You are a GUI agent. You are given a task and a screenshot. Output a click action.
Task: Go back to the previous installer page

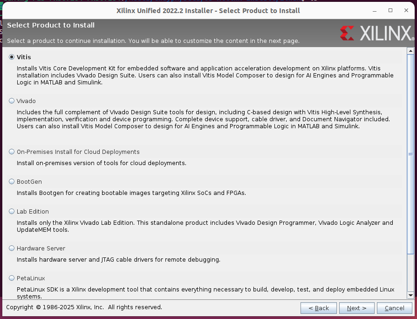click(x=319, y=308)
